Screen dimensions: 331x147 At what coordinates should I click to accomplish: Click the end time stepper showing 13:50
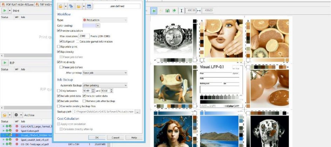tap(111, 91)
